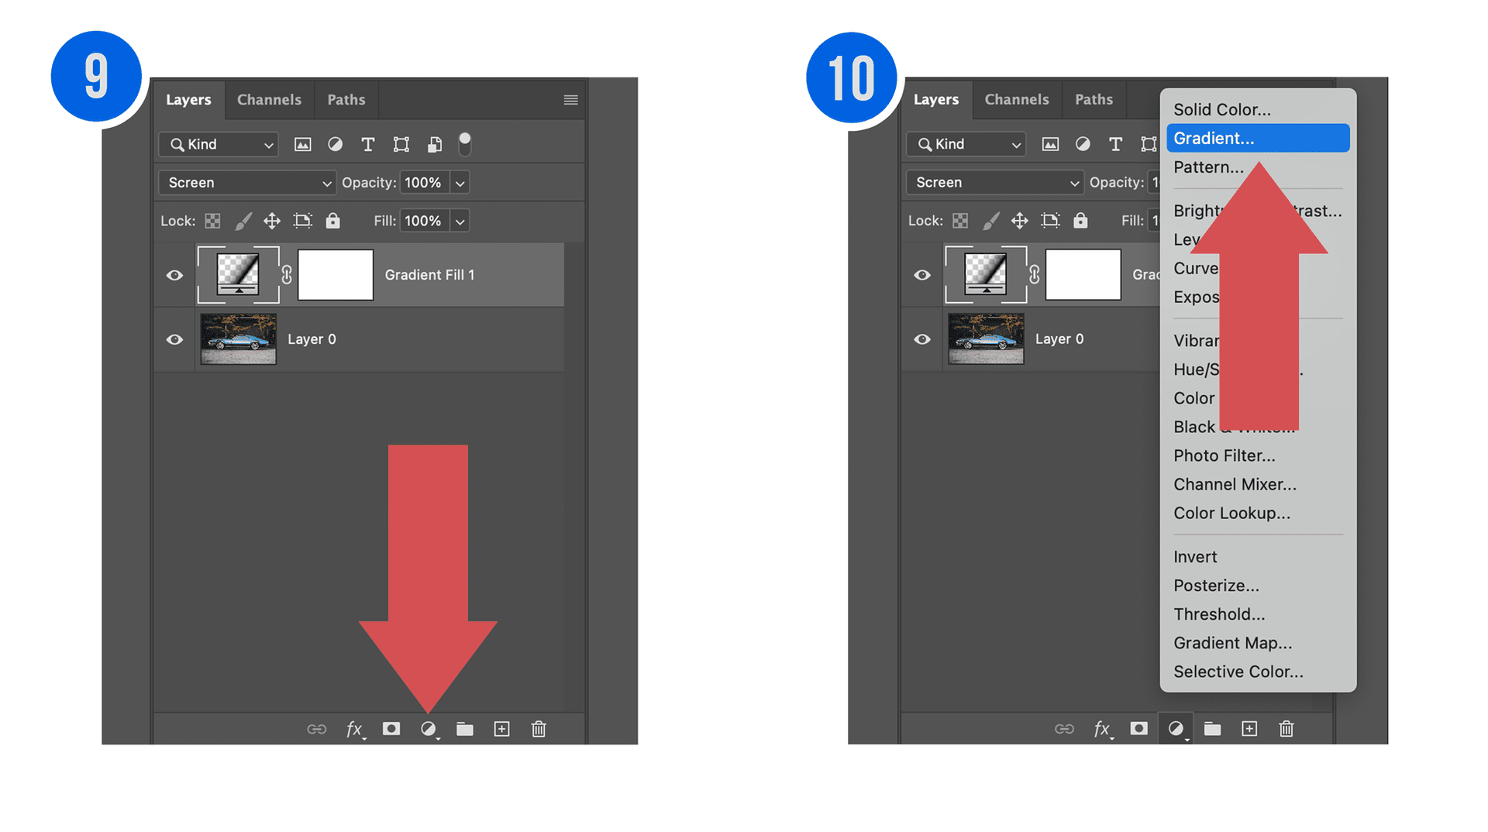
Task: Open Fill slider arrow in step 9 panel
Action: pos(460,222)
